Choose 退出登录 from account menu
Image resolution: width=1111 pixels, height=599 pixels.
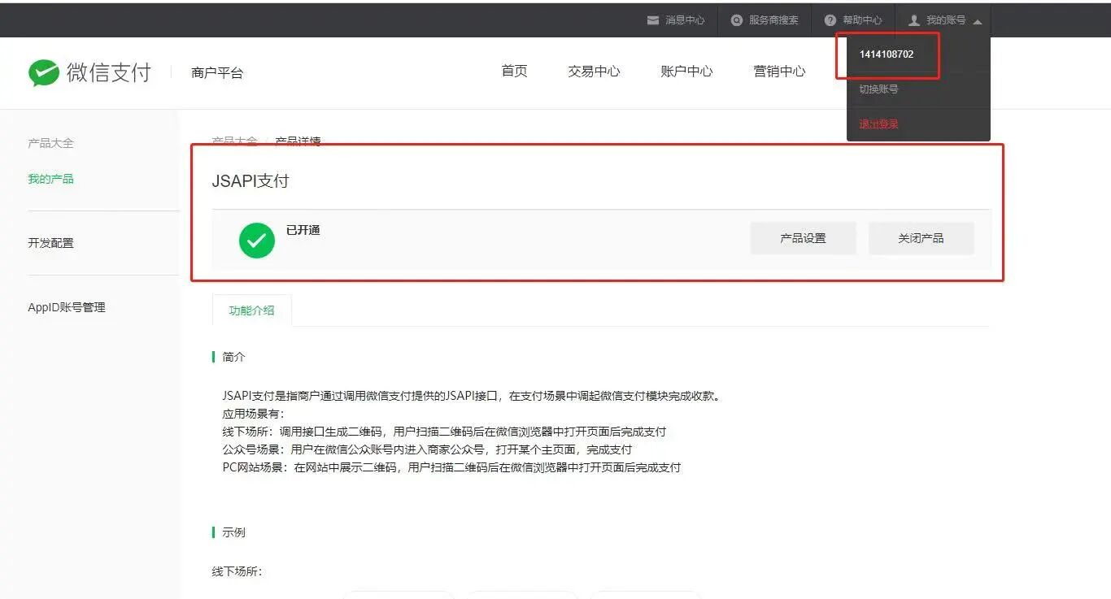click(879, 124)
